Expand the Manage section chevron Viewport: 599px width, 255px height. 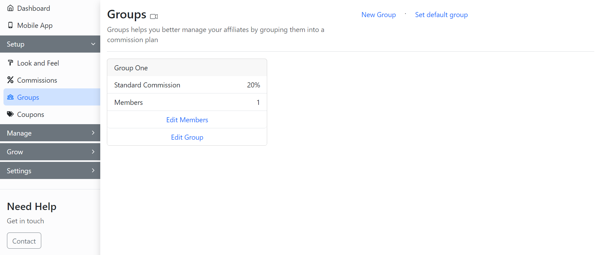tap(93, 133)
